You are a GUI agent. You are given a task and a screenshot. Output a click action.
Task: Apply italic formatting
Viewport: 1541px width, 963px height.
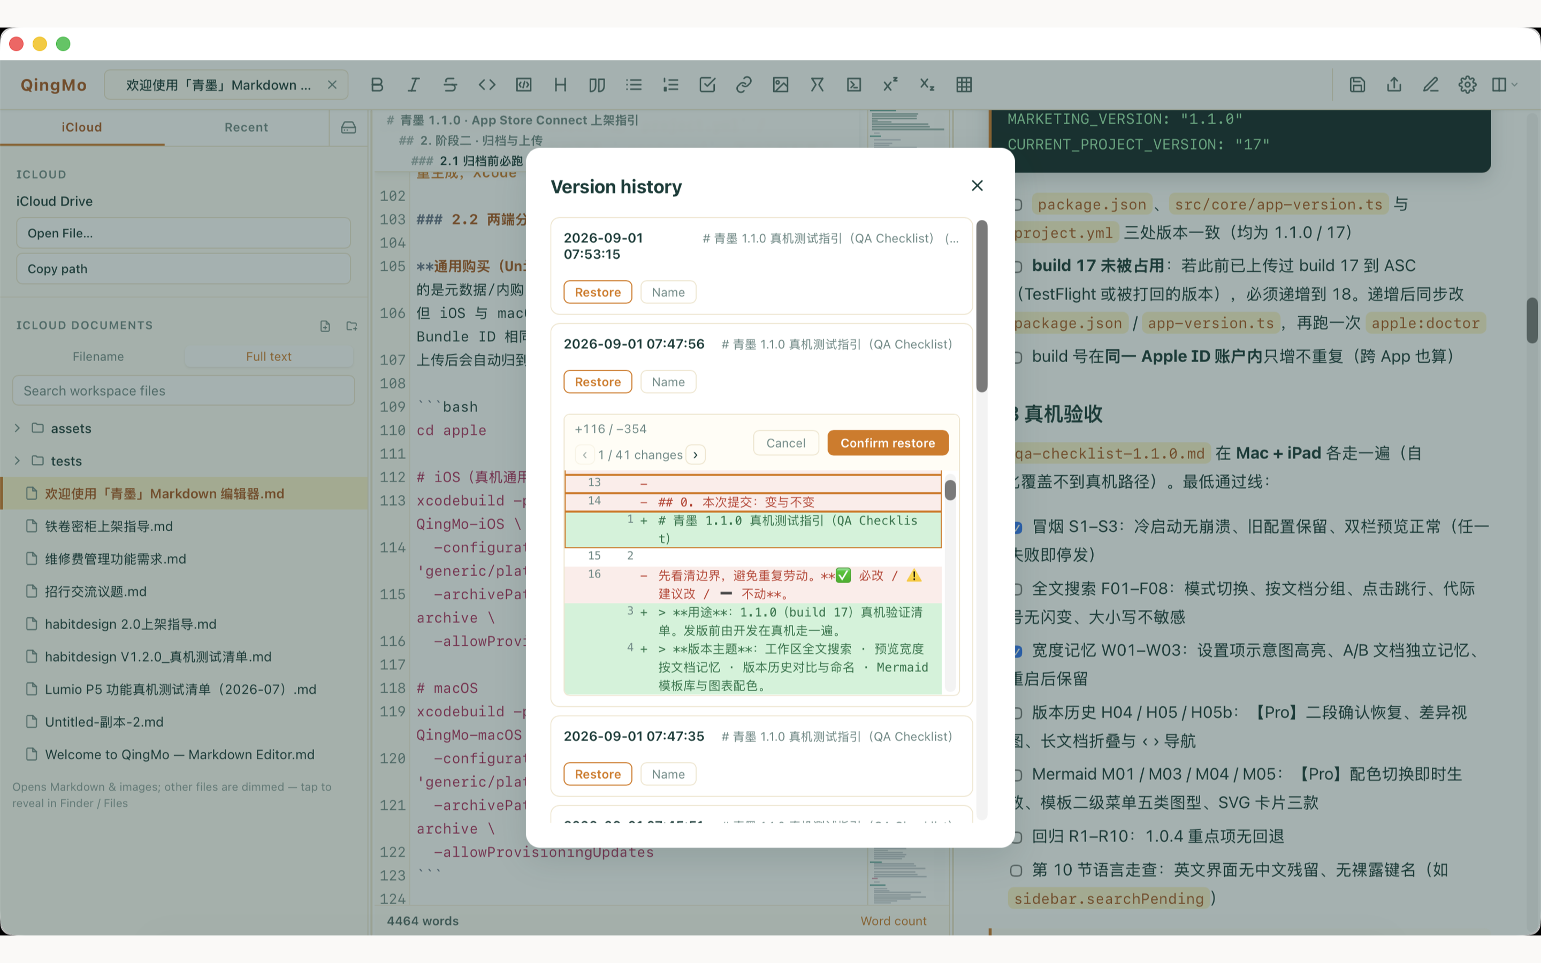pyautogui.click(x=413, y=85)
